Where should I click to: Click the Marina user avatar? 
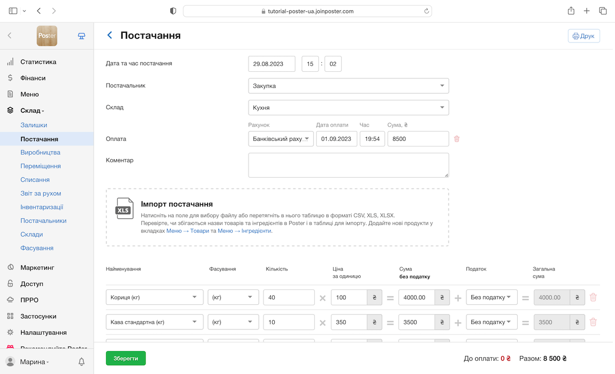point(10,362)
